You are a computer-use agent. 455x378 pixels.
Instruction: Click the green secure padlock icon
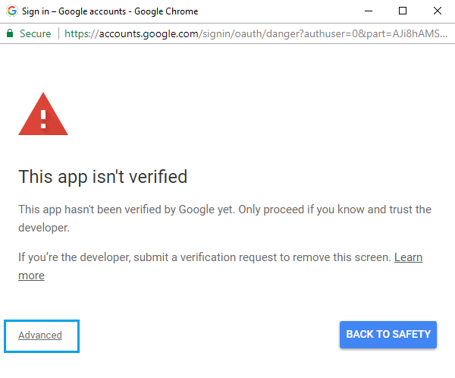click(x=10, y=33)
